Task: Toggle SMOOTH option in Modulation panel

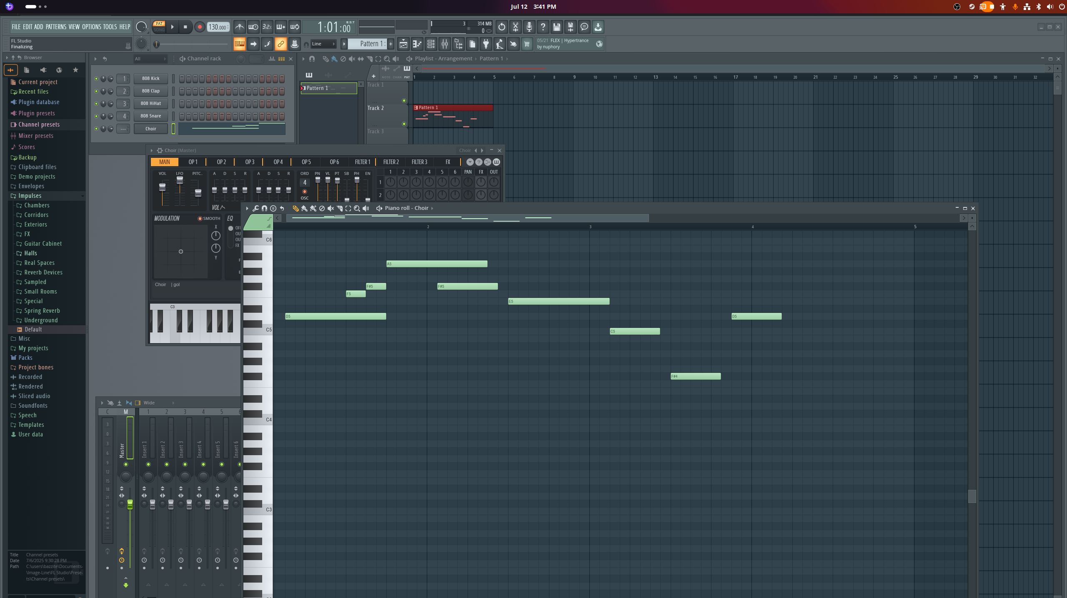Action: tap(209, 218)
